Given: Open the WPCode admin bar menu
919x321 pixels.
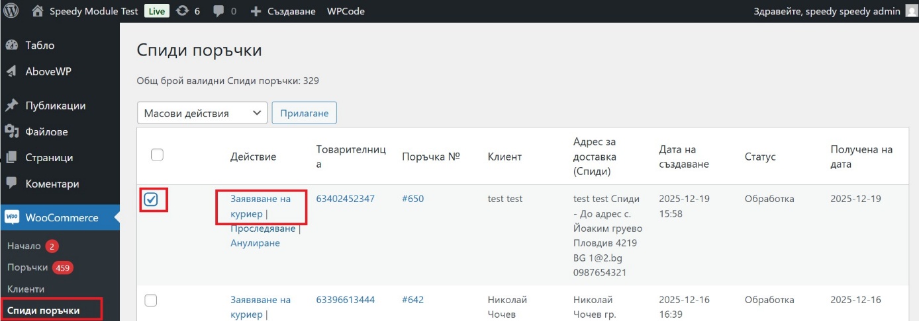Looking at the screenshot, I should pos(346,11).
